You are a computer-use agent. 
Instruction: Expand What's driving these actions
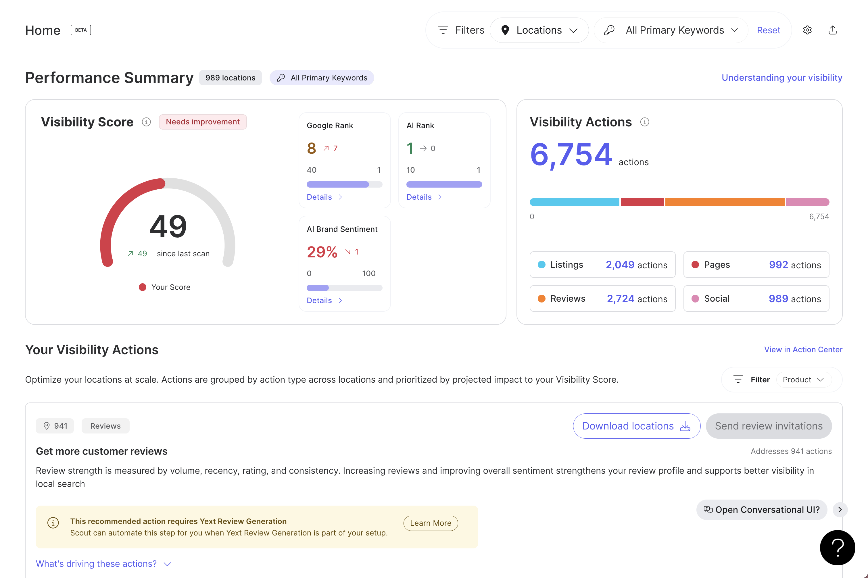click(x=103, y=564)
